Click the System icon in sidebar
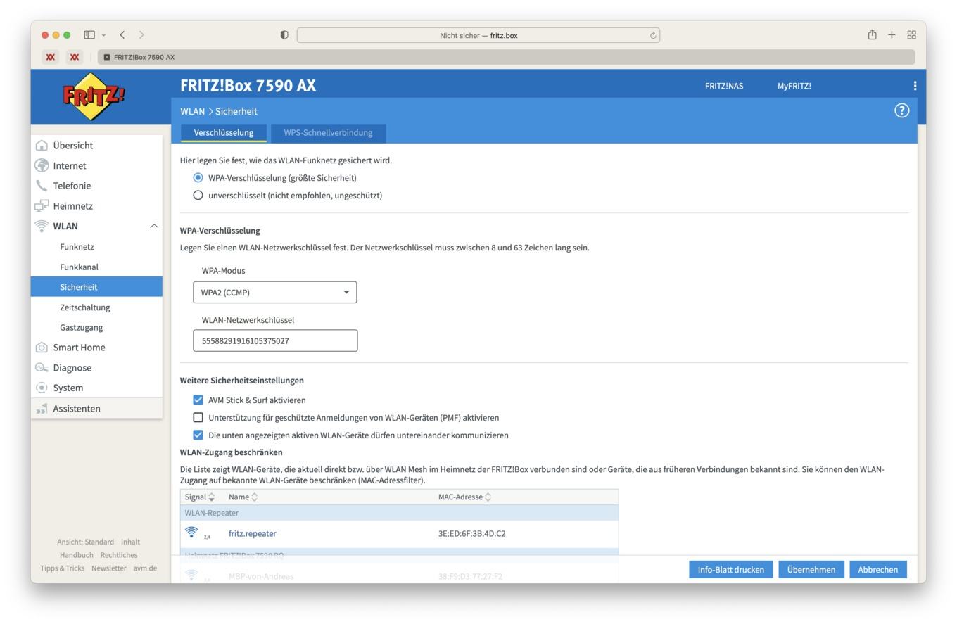Image resolution: width=957 pixels, height=624 pixels. [x=42, y=388]
